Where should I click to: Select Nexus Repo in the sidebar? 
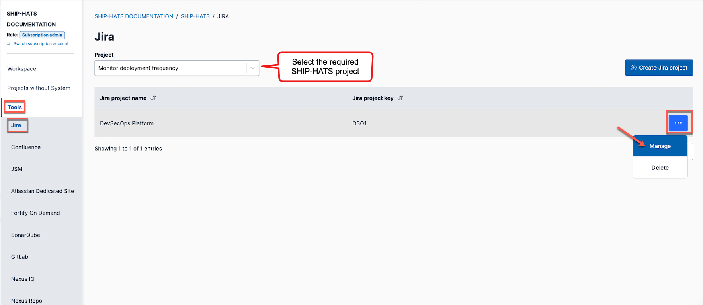(27, 301)
